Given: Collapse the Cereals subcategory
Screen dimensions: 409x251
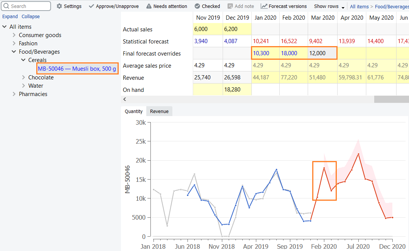Looking at the screenshot, I should tap(23, 60).
